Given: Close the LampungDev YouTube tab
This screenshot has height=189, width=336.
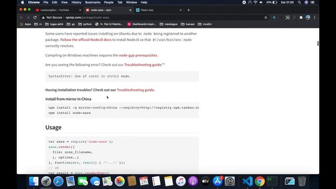Looking at the screenshot, I should tap(80, 10).
